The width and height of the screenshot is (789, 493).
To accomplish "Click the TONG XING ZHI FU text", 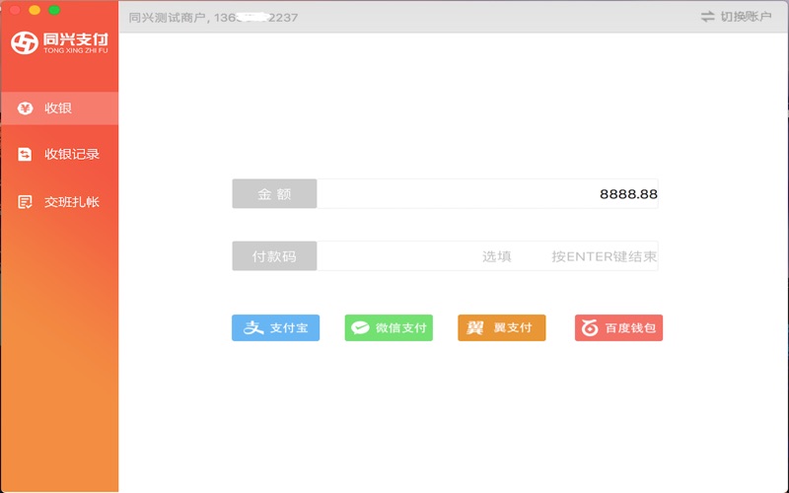I will pyautogui.click(x=76, y=51).
